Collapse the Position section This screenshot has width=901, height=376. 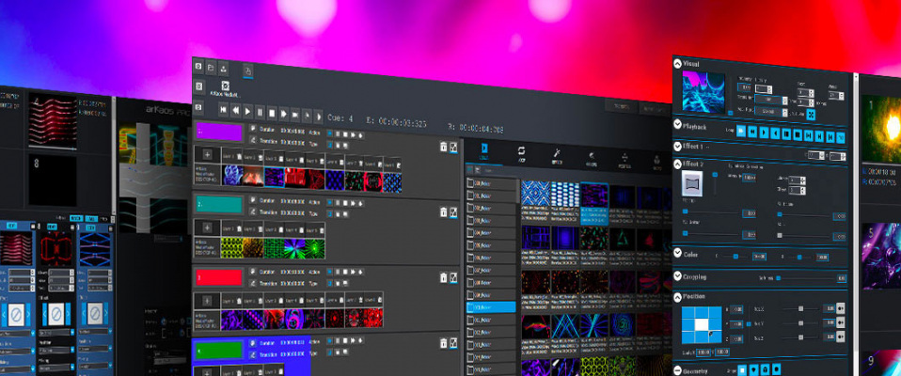[678, 296]
